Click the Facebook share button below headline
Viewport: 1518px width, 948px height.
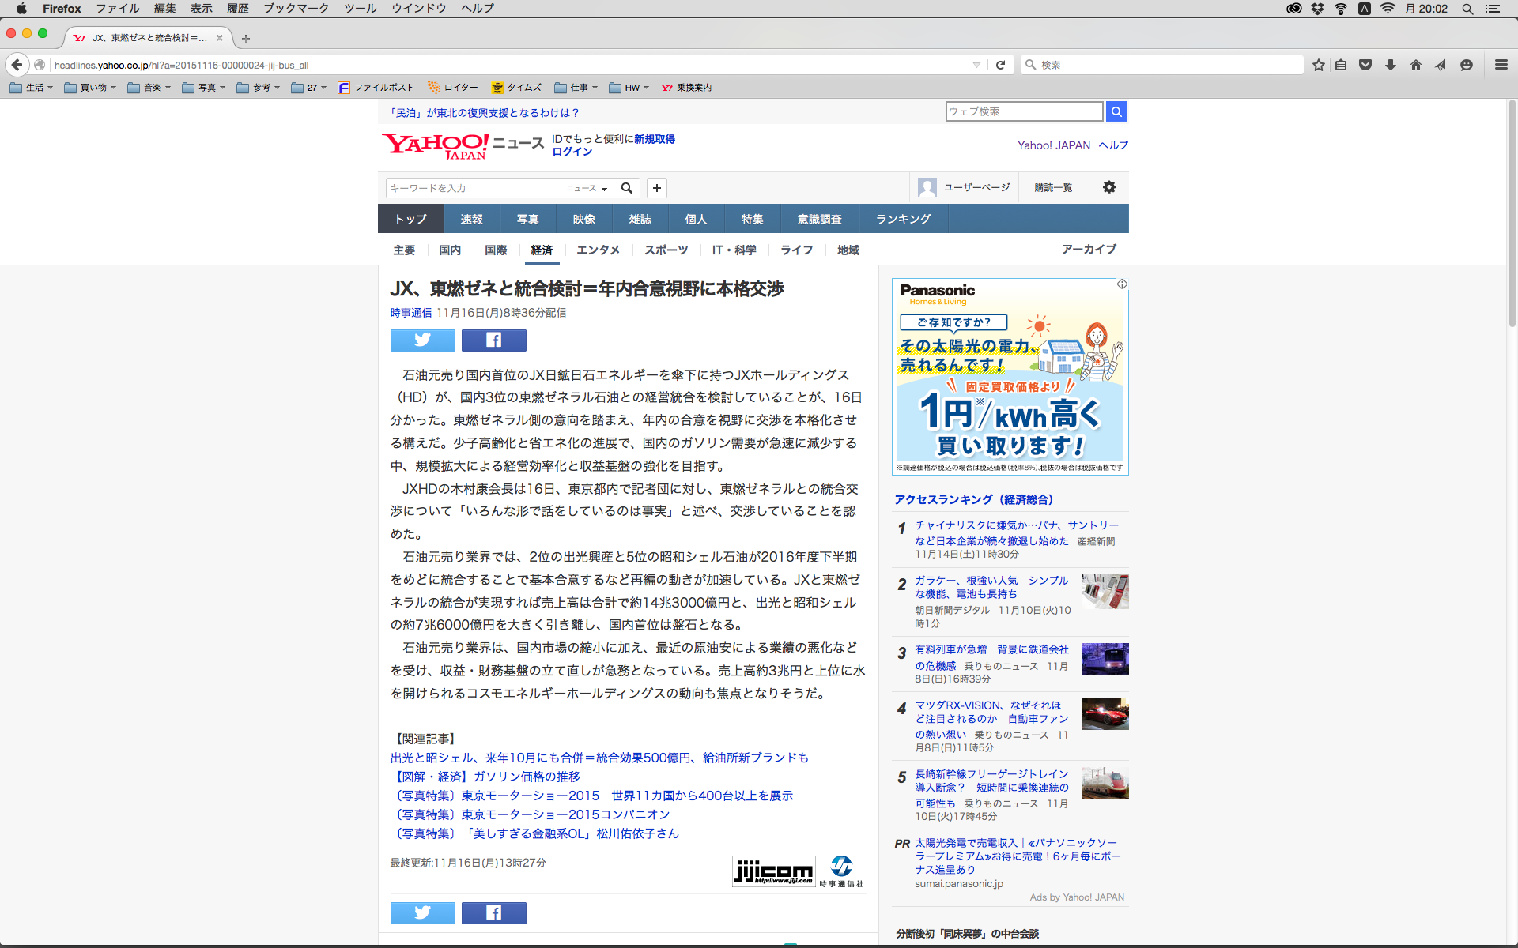493,340
